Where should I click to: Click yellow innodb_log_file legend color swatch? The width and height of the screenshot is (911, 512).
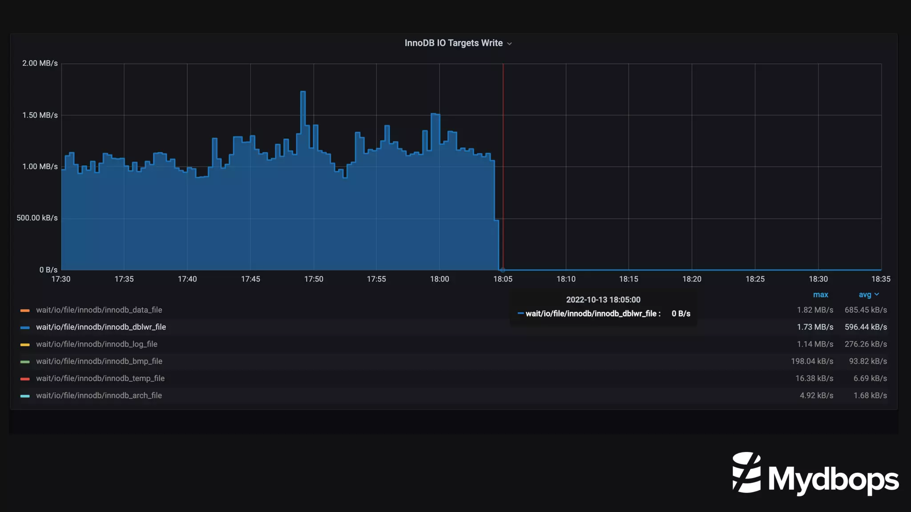[x=25, y=344]
